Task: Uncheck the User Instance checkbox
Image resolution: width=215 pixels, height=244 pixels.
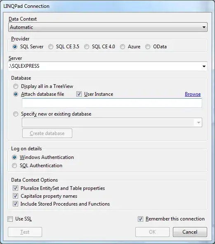Action: (x=79, y=94)
